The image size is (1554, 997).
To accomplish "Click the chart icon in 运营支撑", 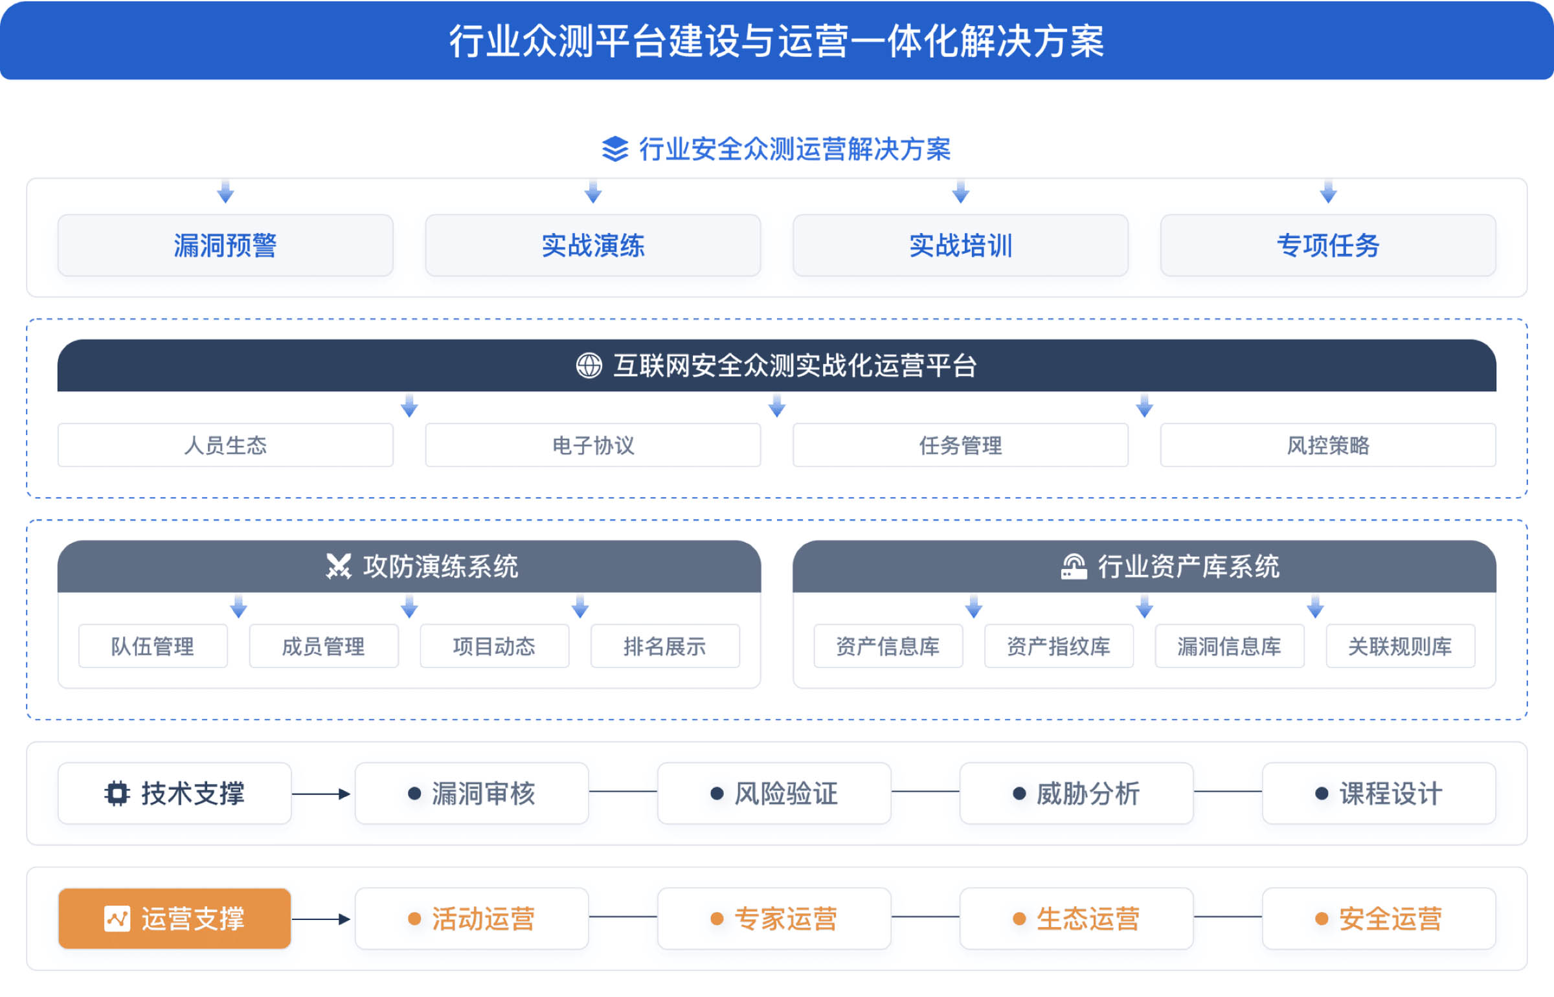I will 117,919.
